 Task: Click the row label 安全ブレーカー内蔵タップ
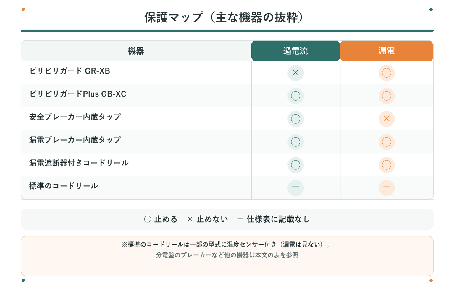[x=75, y=117]
